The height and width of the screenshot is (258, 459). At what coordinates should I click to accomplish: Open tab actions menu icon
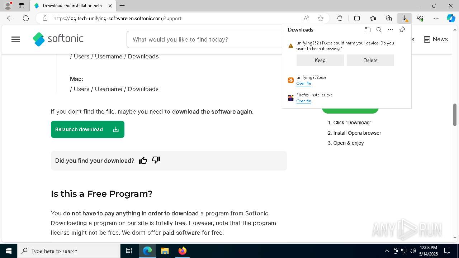point(22,6)
